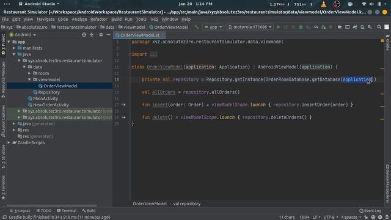Collapse the viewmodel package

(x=29, y=79)
